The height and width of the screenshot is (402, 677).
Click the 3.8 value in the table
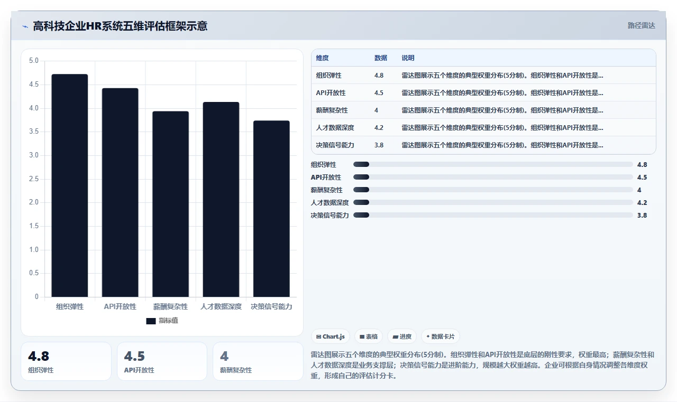pos(379,145)
